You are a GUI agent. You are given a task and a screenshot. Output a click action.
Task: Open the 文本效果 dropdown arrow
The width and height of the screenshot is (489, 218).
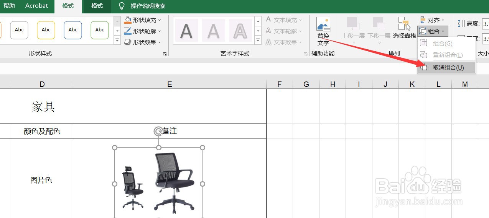(x=300, y=42)
